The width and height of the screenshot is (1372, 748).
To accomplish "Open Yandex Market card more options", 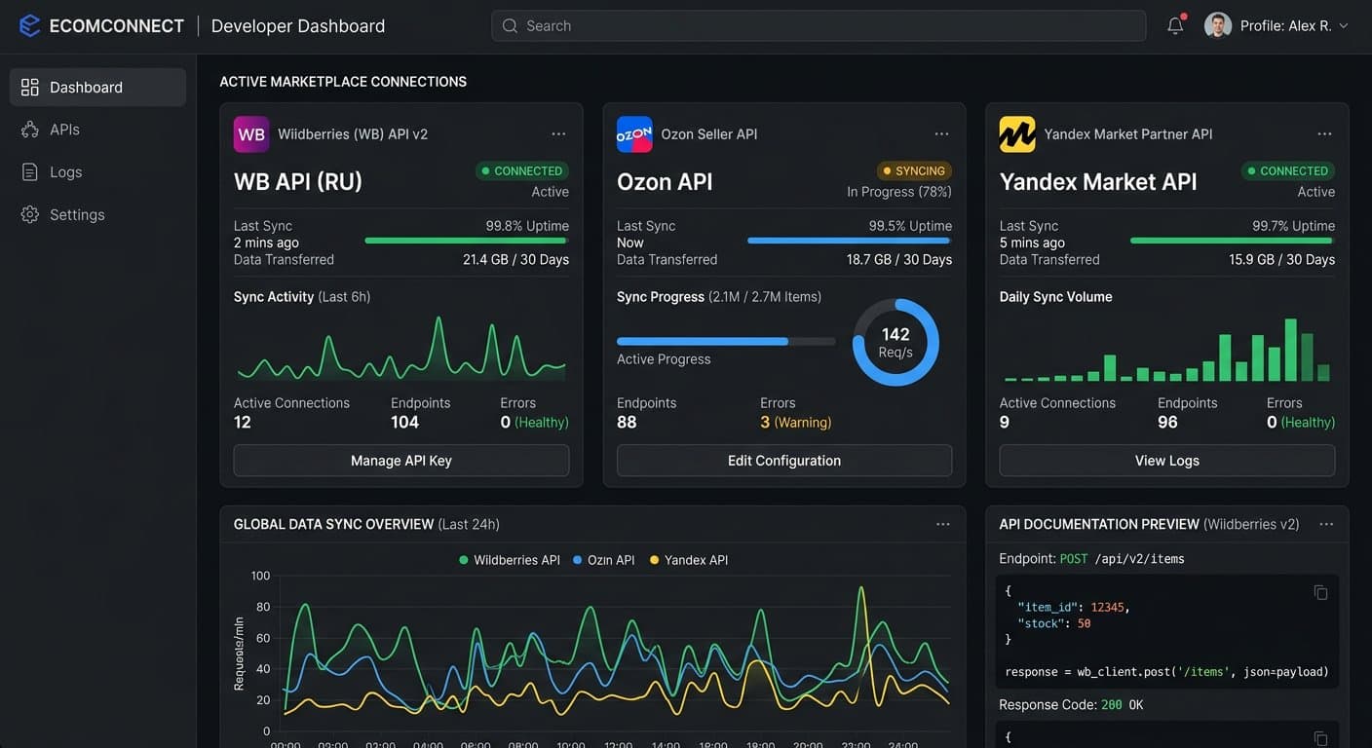I will tap(1324, 134).
